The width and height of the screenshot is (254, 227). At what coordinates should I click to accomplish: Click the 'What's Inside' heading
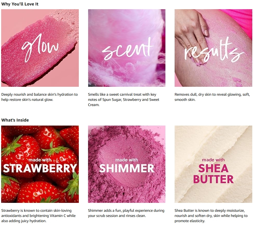15,120
